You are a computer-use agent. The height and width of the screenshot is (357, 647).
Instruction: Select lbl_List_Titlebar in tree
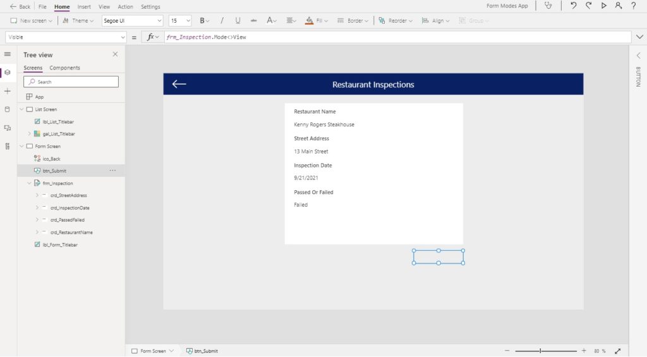(58, 122)
